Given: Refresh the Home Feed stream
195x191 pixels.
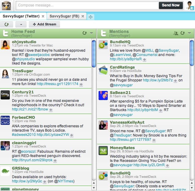Looking at the screenshot, I should (x=84, y=33).
